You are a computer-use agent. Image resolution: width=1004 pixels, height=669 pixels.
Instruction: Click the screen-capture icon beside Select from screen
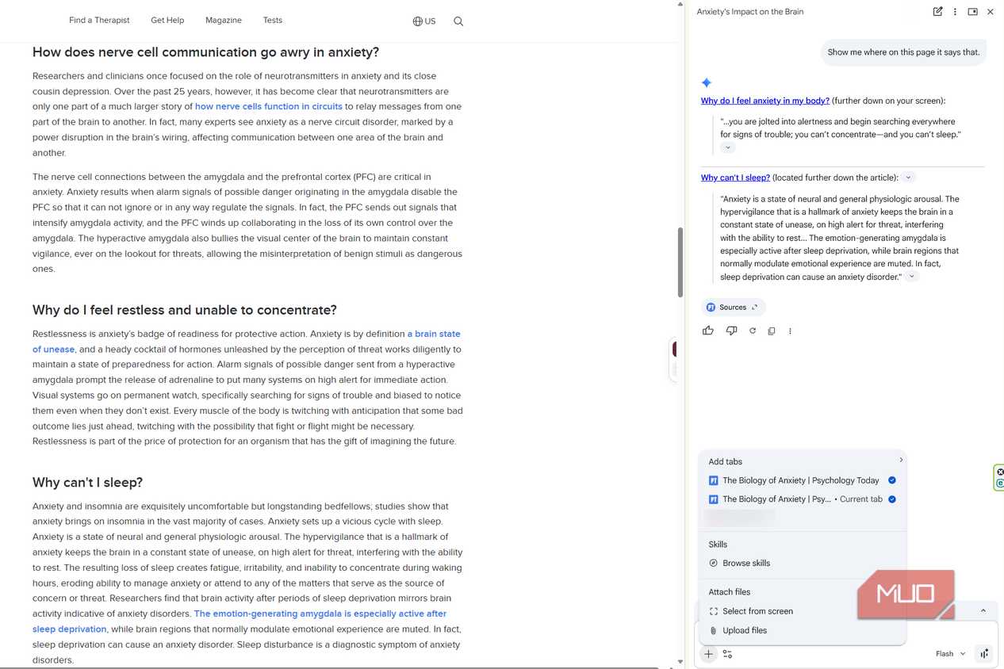pyautogui.click(x=713, y=611)
